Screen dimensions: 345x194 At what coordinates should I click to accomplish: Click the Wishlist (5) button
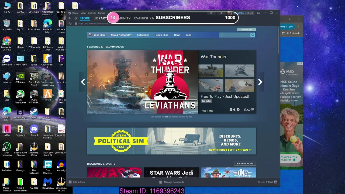tap(246, 29)
